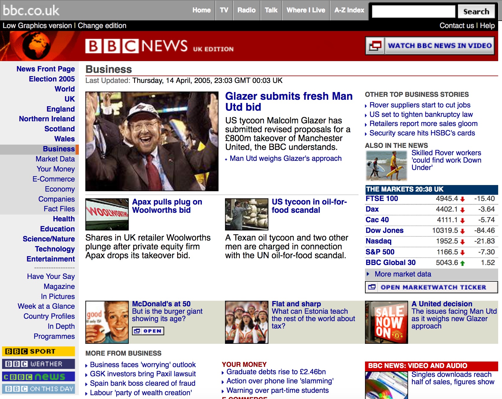This screenshot has height=399, width=502.
Task: Click the OPEN button under McDonald's at 50
Action: [x=148, y=331]
